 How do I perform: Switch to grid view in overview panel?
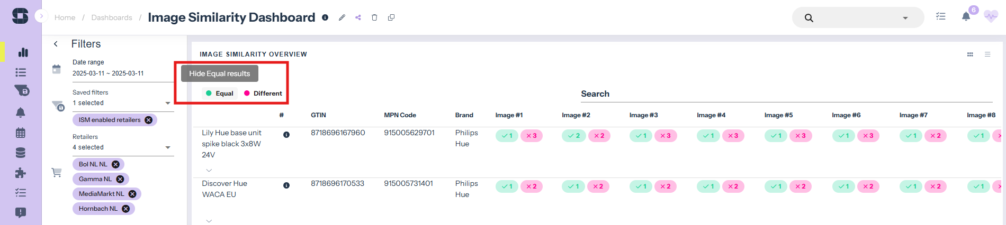pos(970,54)
